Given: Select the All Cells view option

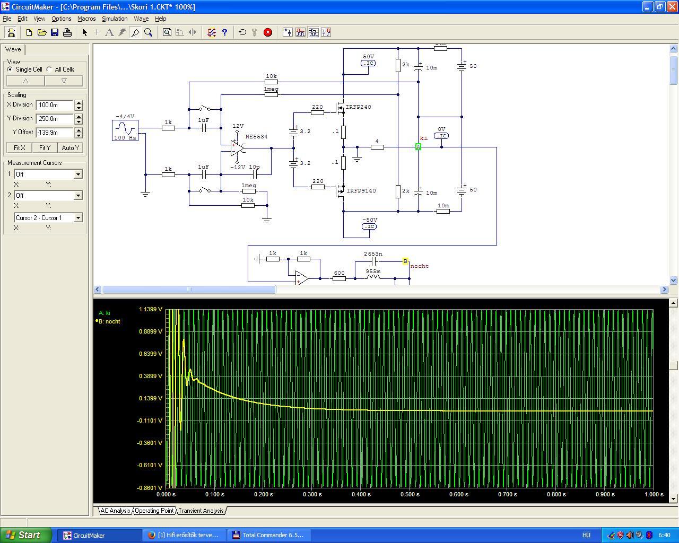Looking at the screenshot, I should [x=49, y=69].
